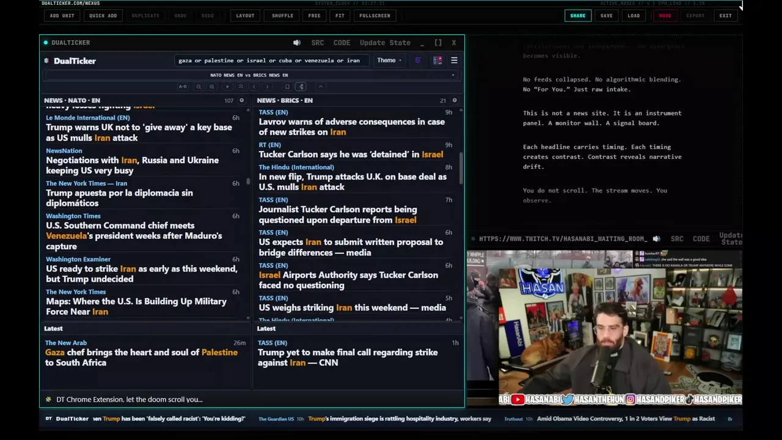Image resolution: width=782 pixels, height=440 pixels.
Task: Open the LAYOUT menu
Action: [x=245, y=15]
